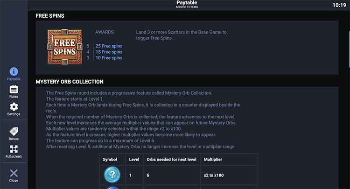Click the Free Spins scatter symbol image
Screen dimensions: 350x189
coord(64,46)
